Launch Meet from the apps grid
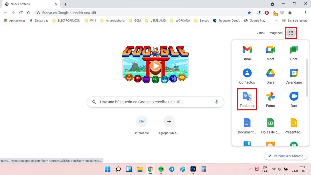Screen dimensions: 311x175 pyautogui.click(x=270, y=53)
